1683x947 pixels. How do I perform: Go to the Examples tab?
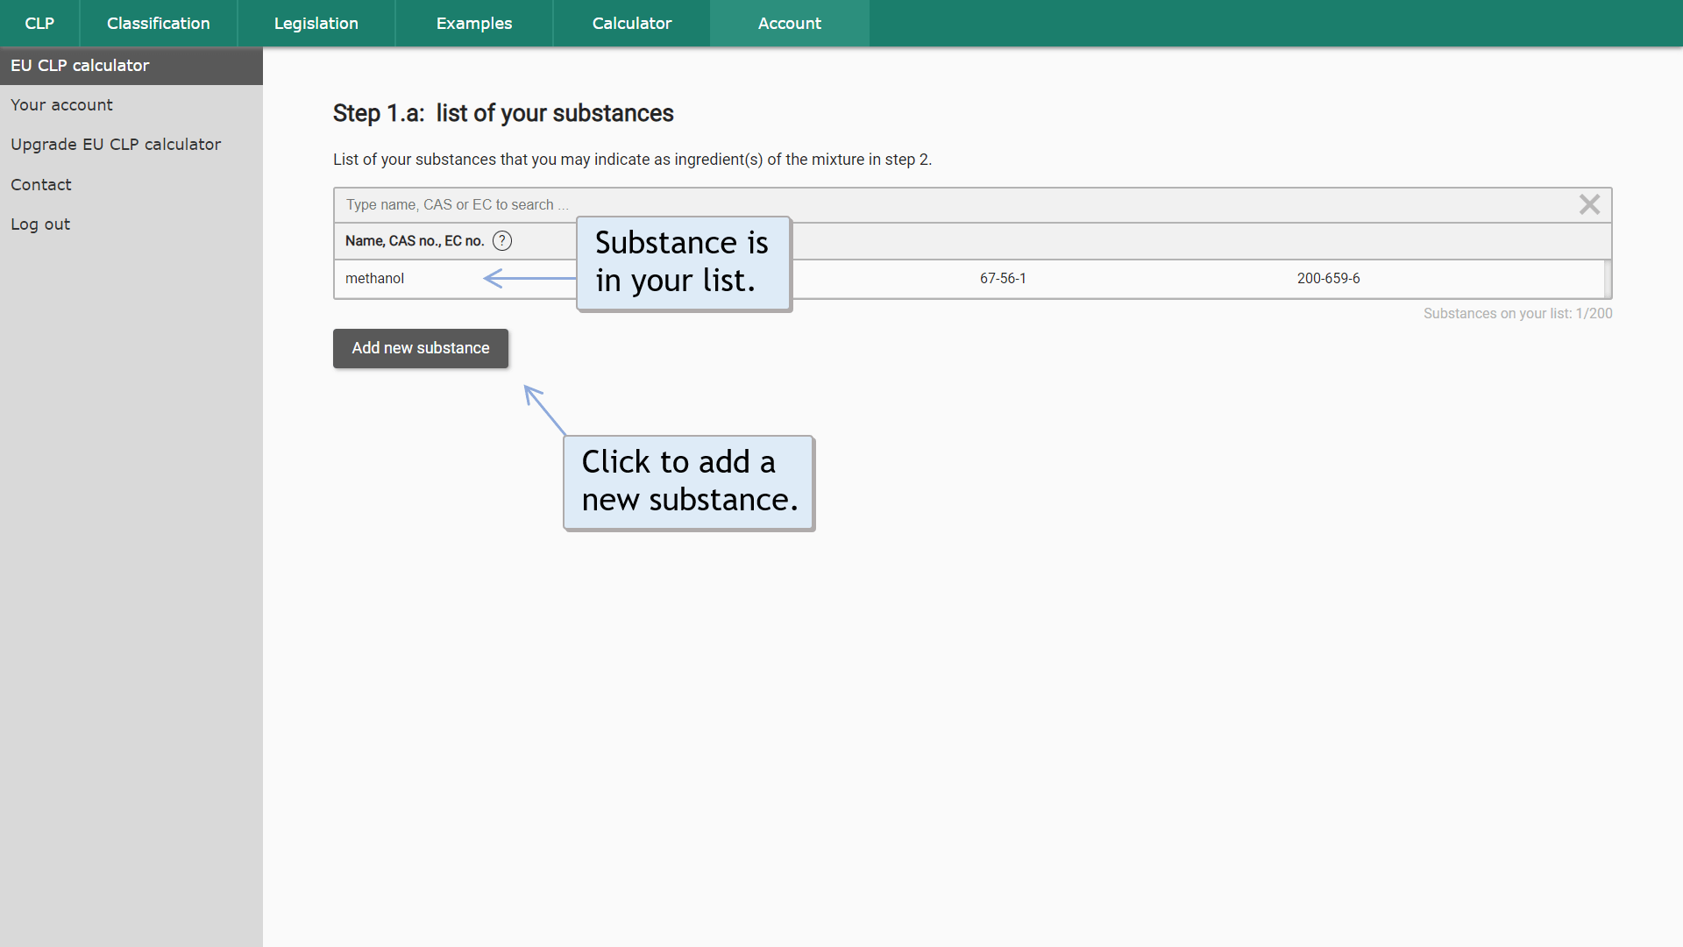tap(474, 24)
